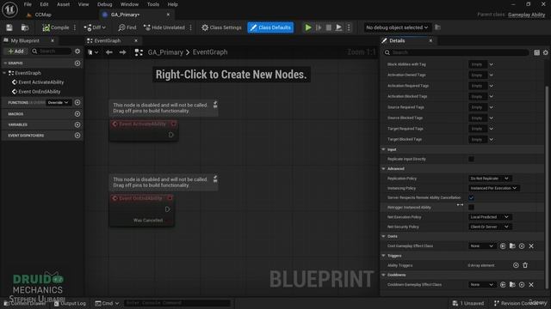Compile the blueprint
This screenshot has width=551, height=309.
56,27
